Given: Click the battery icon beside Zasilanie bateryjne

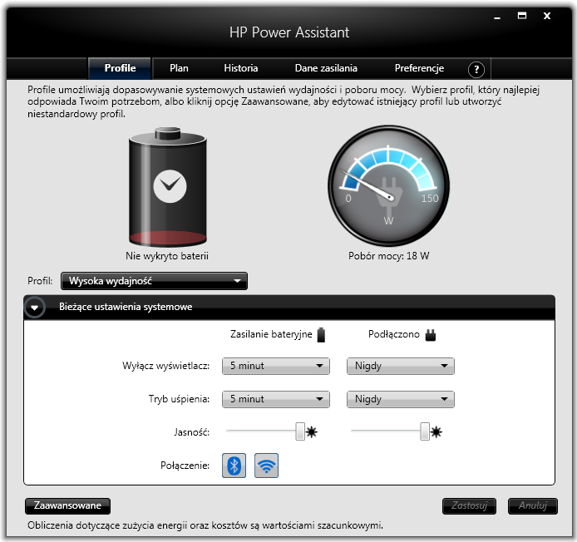Looking at the screenshot, I should coord(321,335).
